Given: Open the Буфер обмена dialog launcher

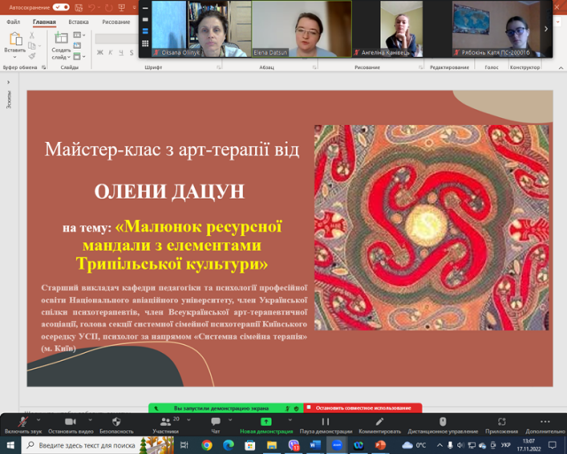Looking at the screenshot, I should pyautogui.click(x=43, y=67).
